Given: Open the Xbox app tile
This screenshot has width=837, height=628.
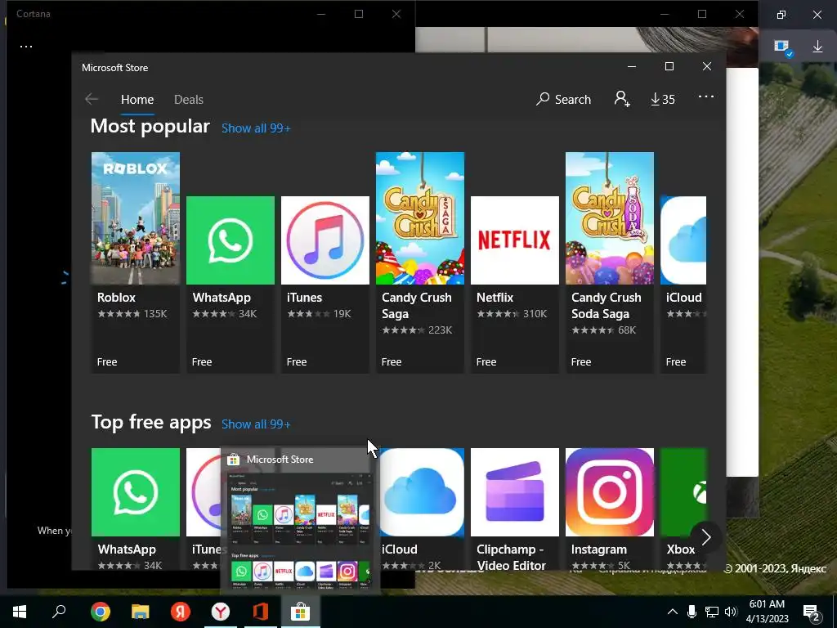Looking at the screenshot, I should coord(683,502).
